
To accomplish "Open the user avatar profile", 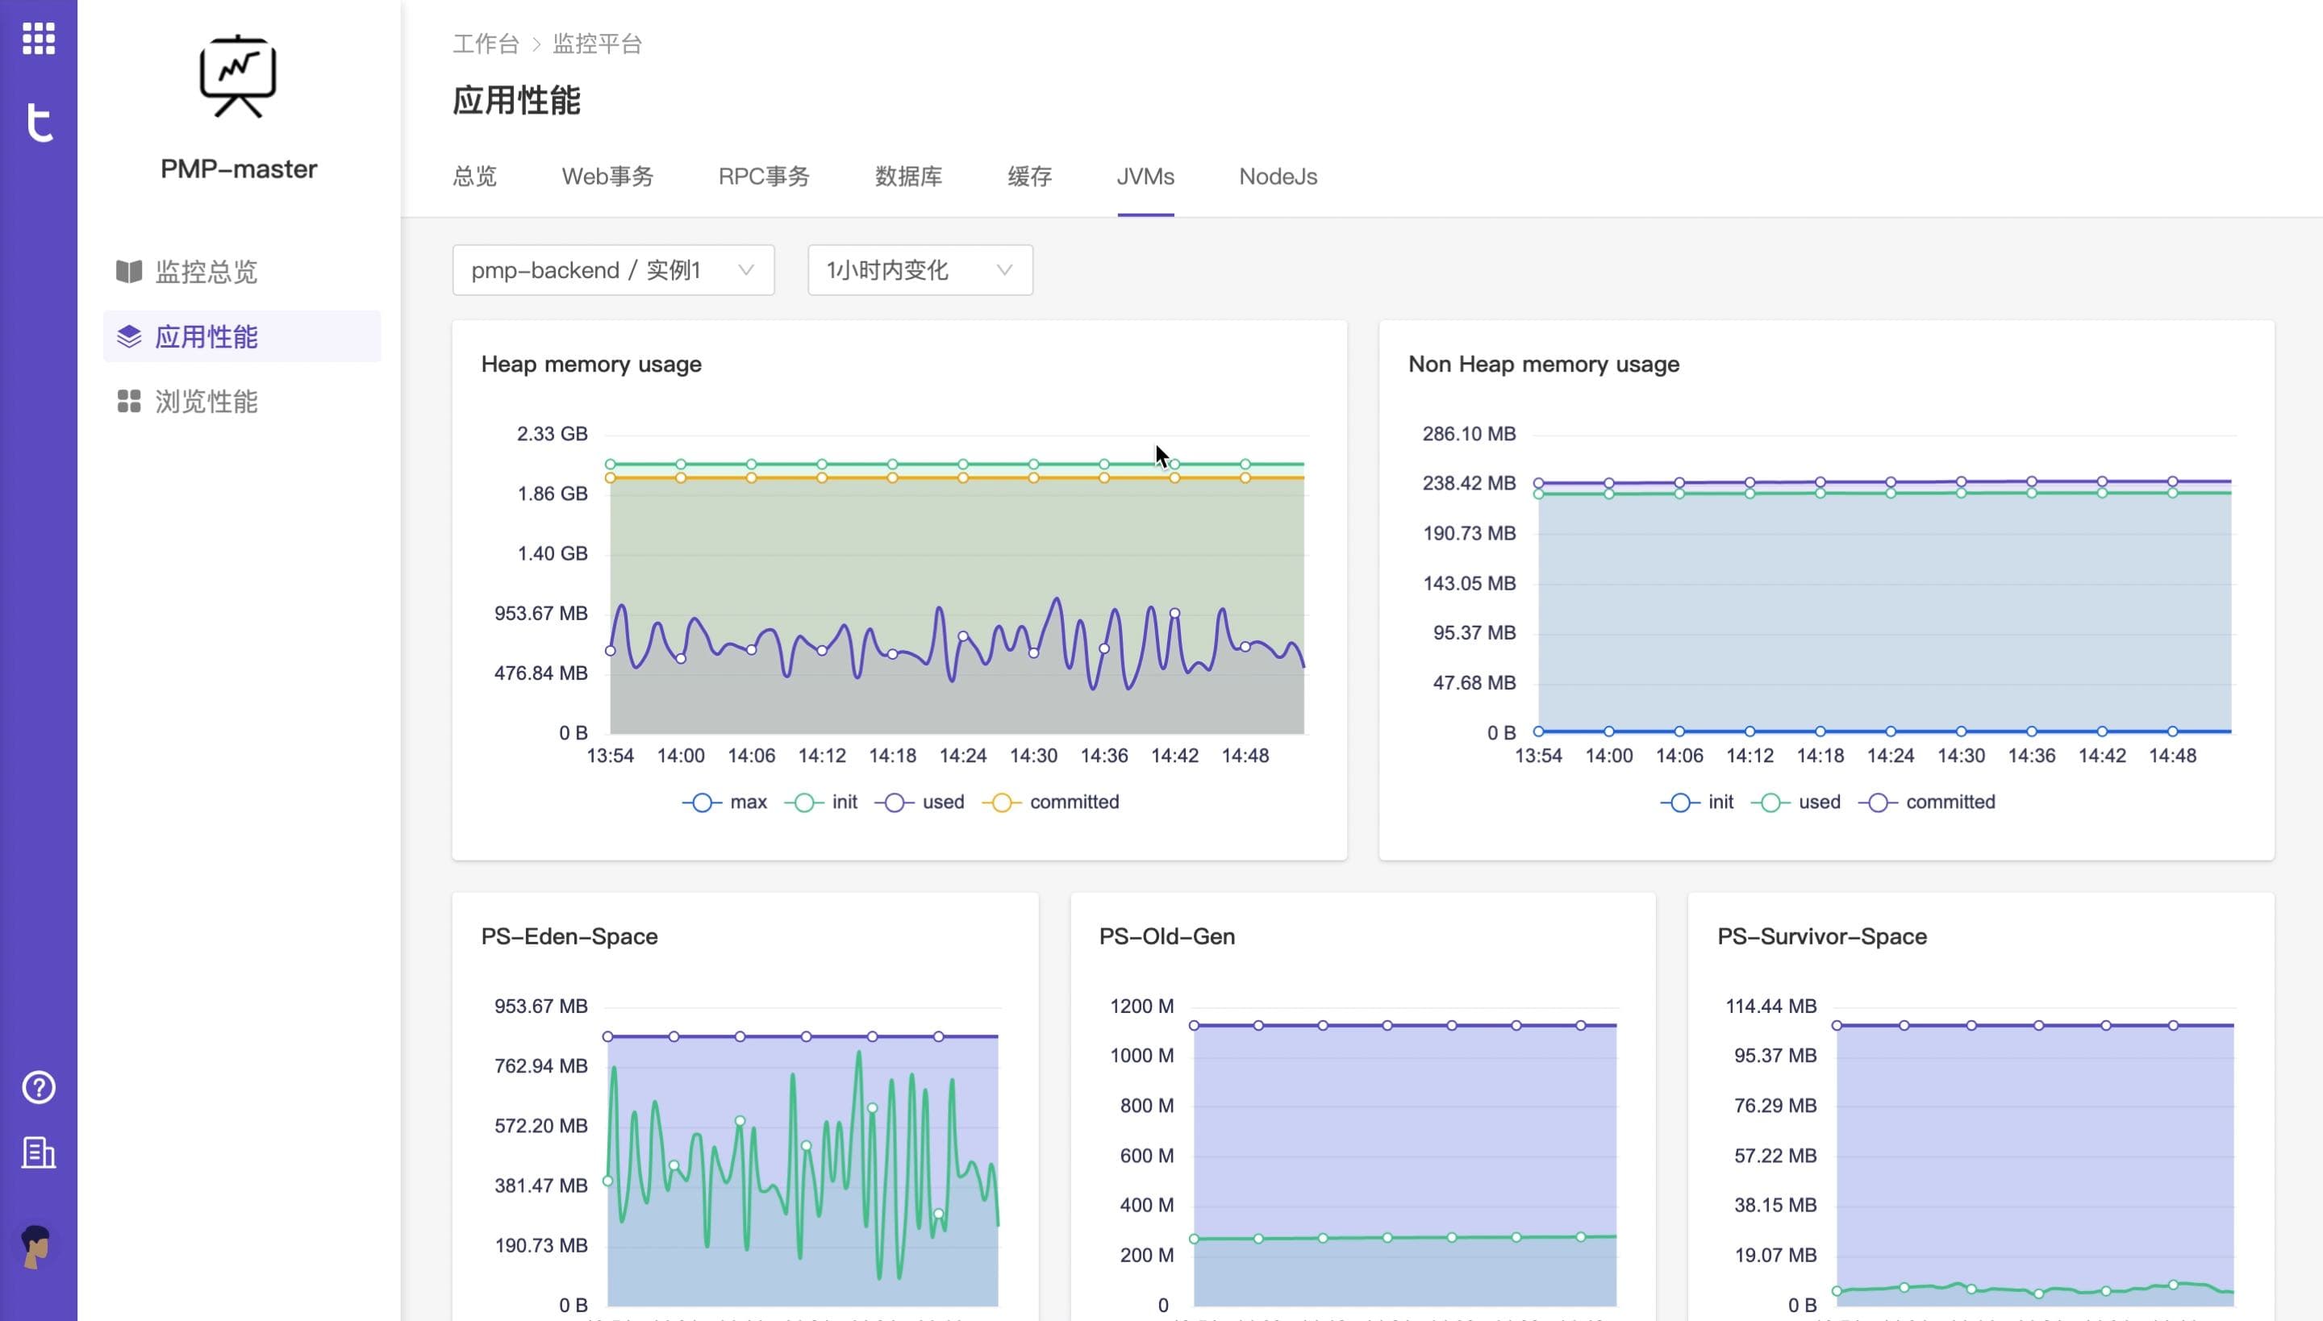I will (36, 1246).
